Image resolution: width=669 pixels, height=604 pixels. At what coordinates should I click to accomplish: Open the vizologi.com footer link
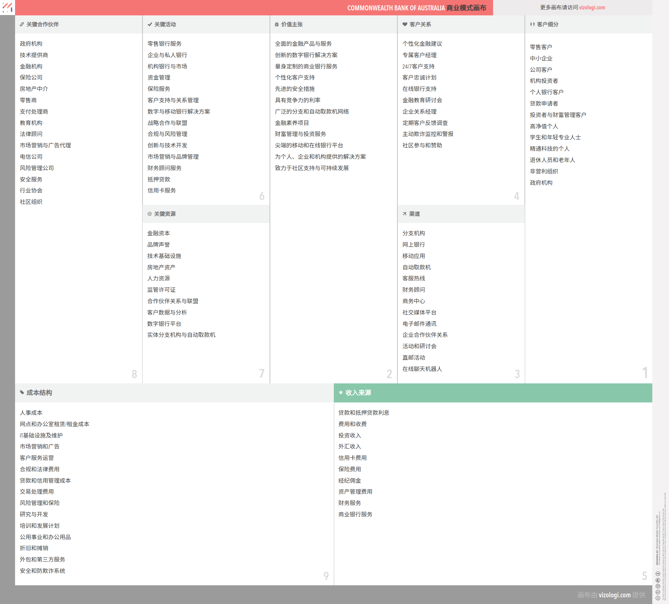click(614, 595)
